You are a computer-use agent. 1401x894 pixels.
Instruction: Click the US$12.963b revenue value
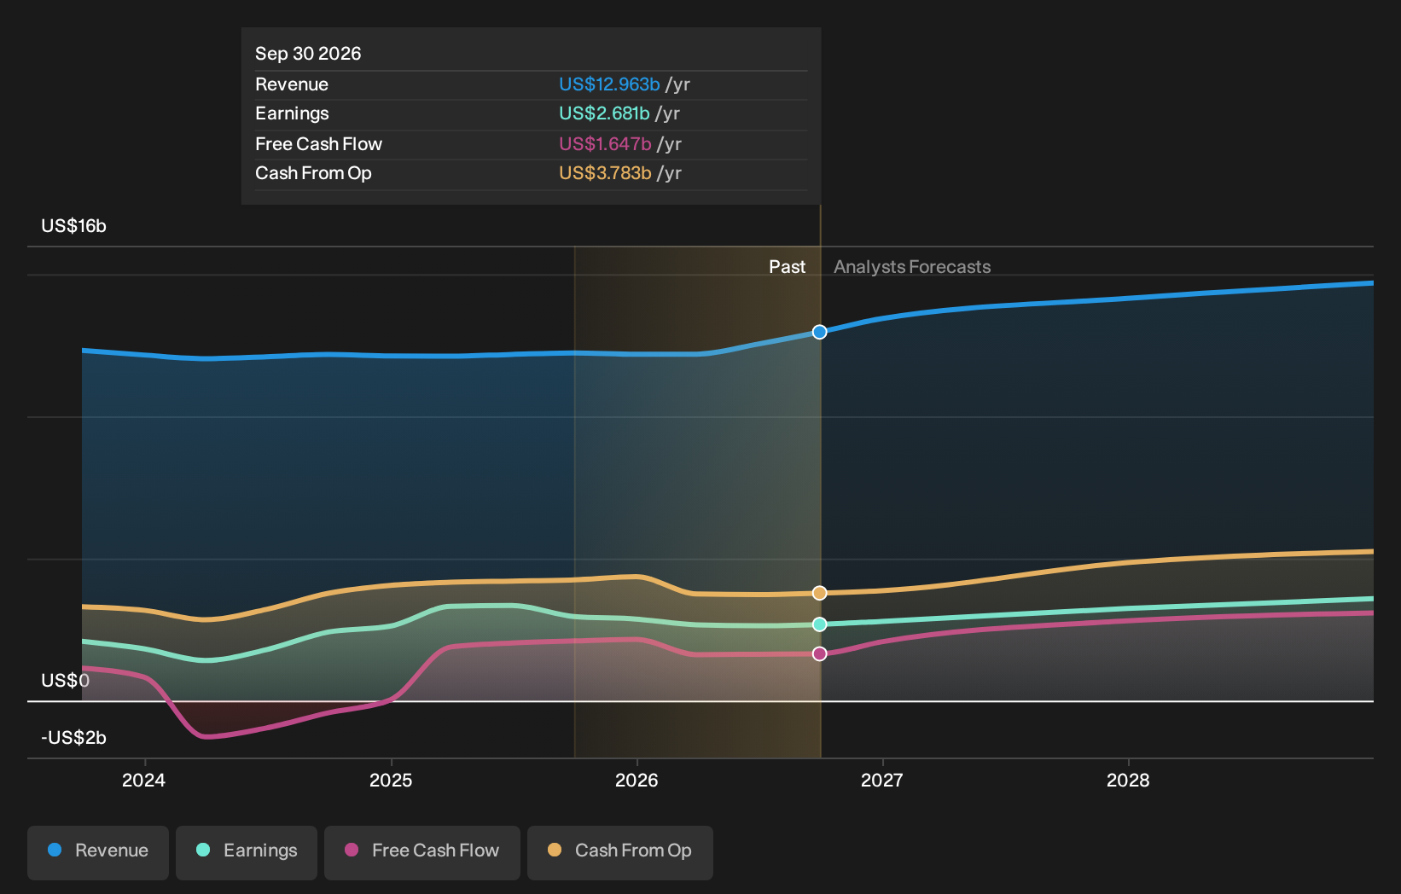pos(609,84)
